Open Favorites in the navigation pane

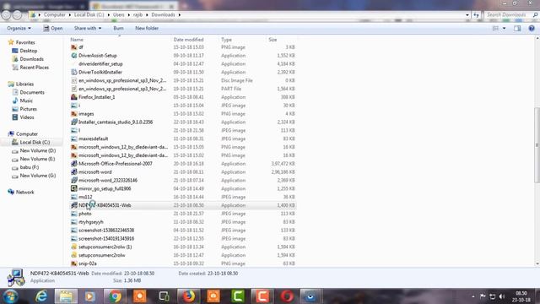(25, 42)
